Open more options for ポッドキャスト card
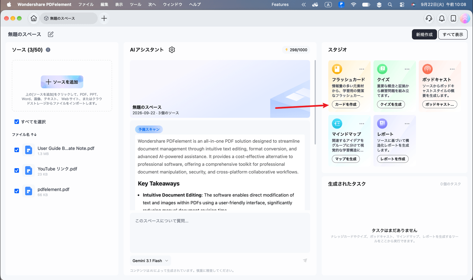473x280 pixels. click(x=452, y=69)
